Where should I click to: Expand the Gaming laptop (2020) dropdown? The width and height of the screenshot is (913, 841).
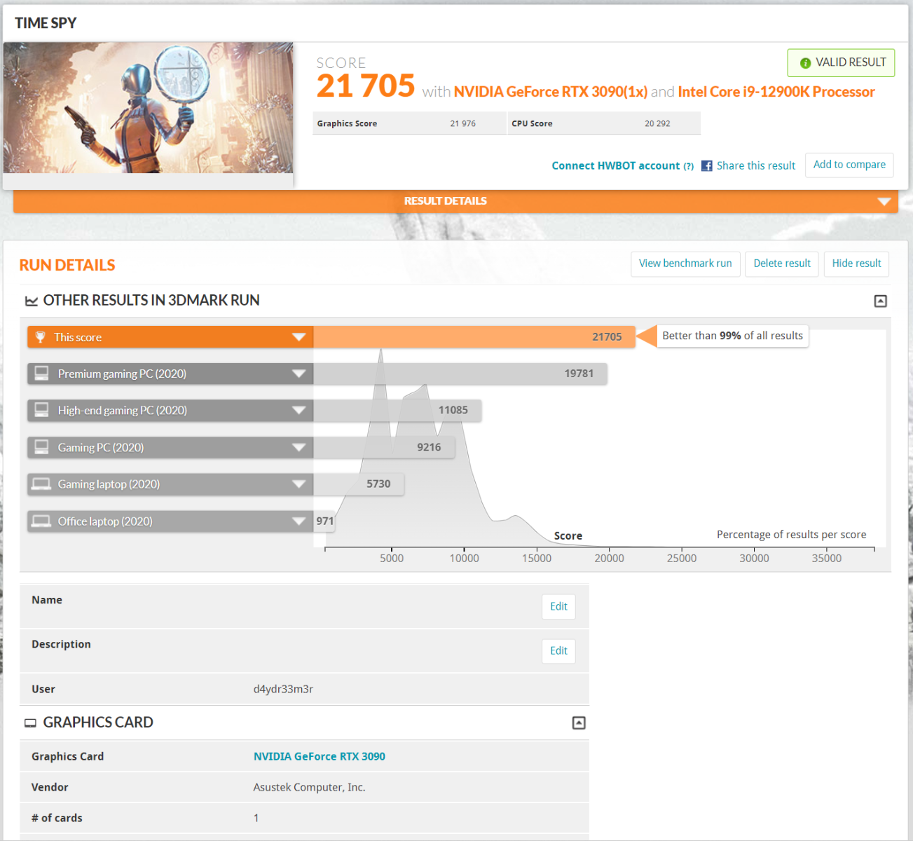(299, 484)
